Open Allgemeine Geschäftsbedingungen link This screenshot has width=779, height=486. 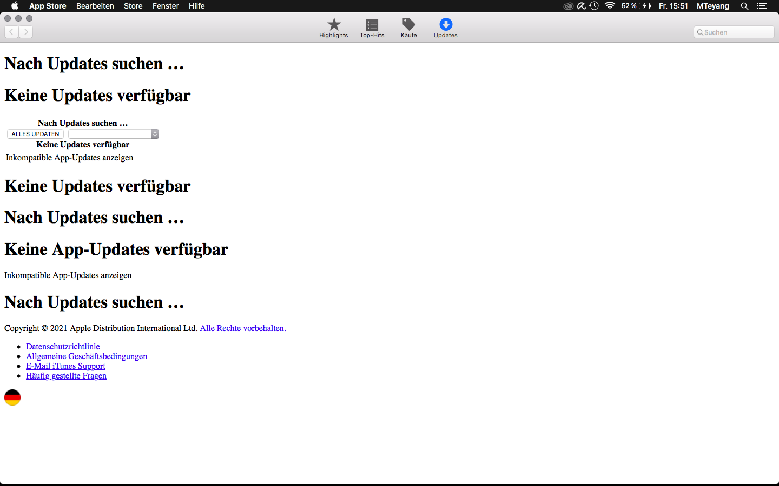(x=87, y=356)
